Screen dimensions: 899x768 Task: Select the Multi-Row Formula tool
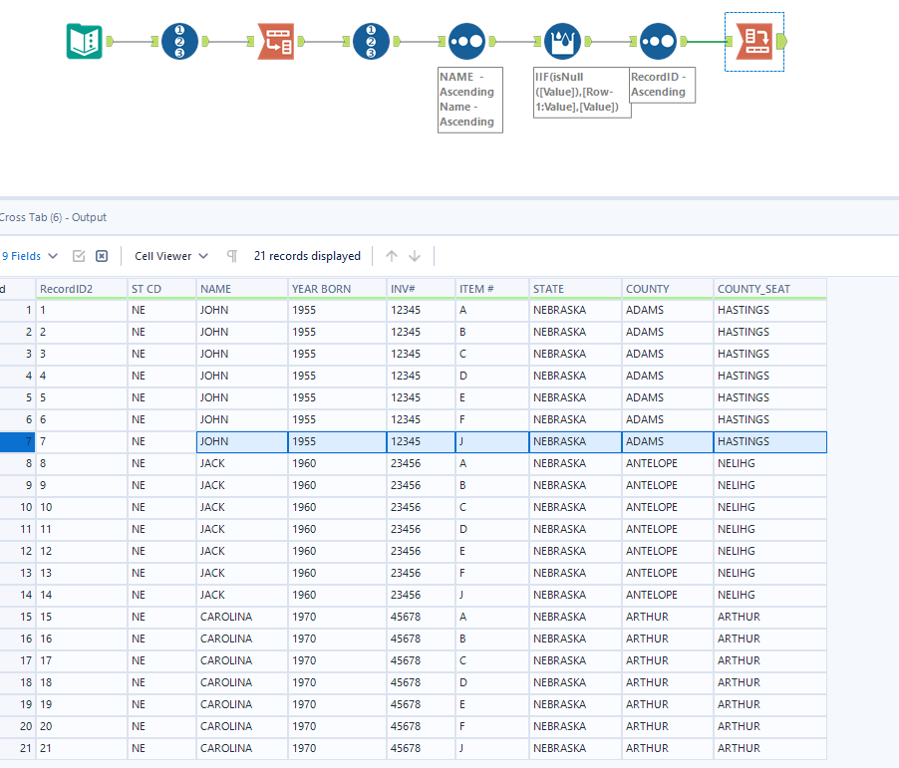pos(563,41)
